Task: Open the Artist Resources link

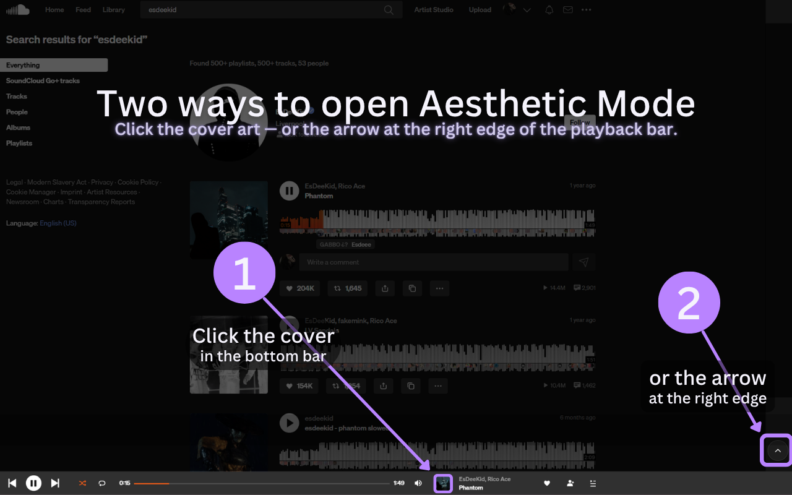Action: pyautogui.click(x=112, y=192)
